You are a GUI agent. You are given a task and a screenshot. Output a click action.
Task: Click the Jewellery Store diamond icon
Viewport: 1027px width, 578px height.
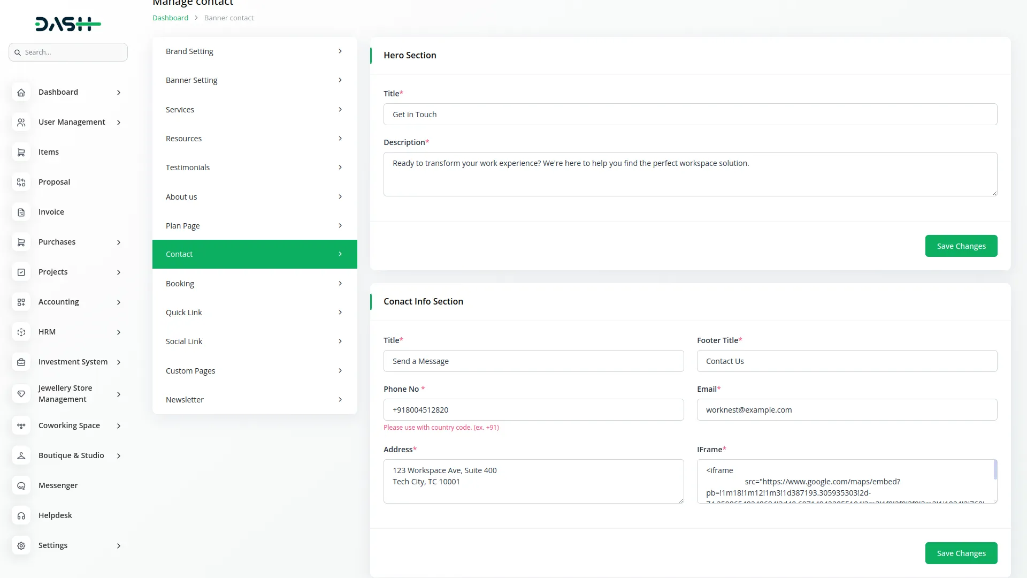(x=21, y=393)
